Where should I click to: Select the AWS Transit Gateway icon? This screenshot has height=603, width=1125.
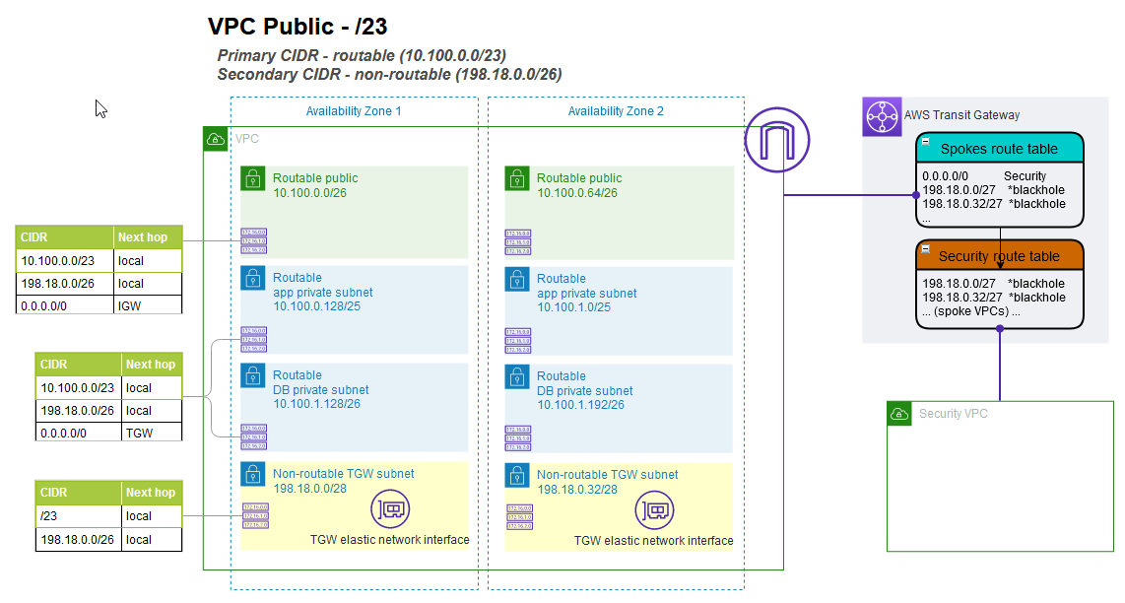pyautogui.click(x=882, y=115)
